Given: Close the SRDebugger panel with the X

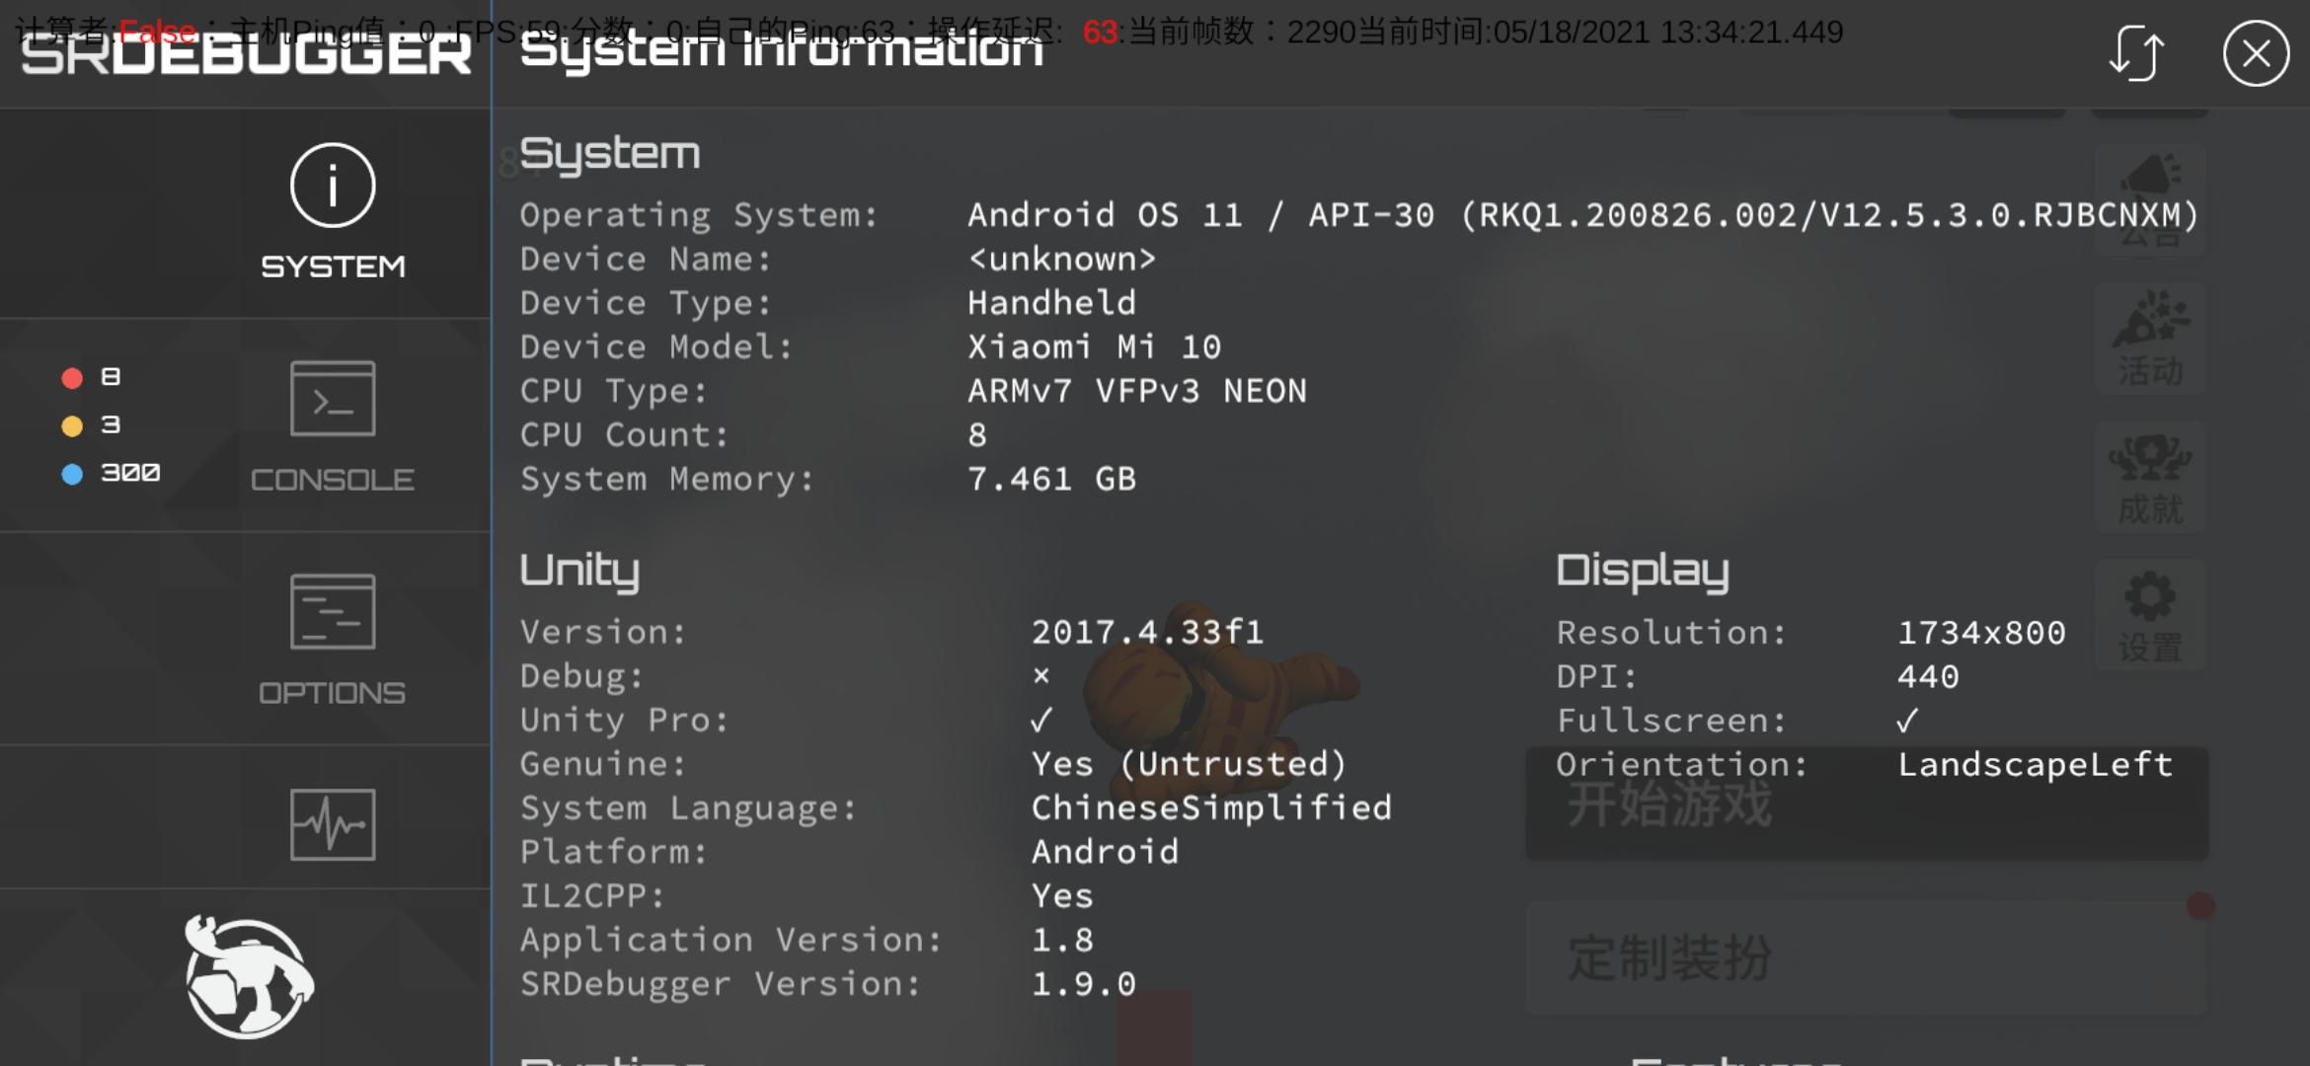Looking at the screenshot, I should pos(2256,53).
